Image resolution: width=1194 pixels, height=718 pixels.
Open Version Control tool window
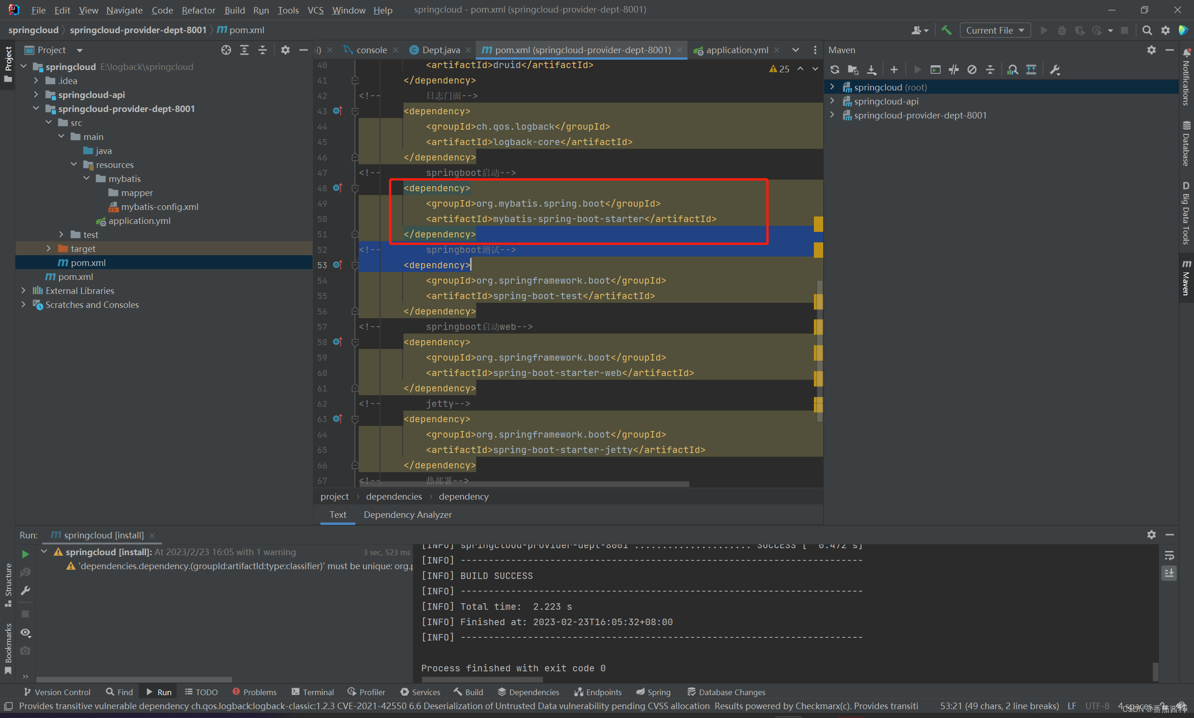coord(57,692)
